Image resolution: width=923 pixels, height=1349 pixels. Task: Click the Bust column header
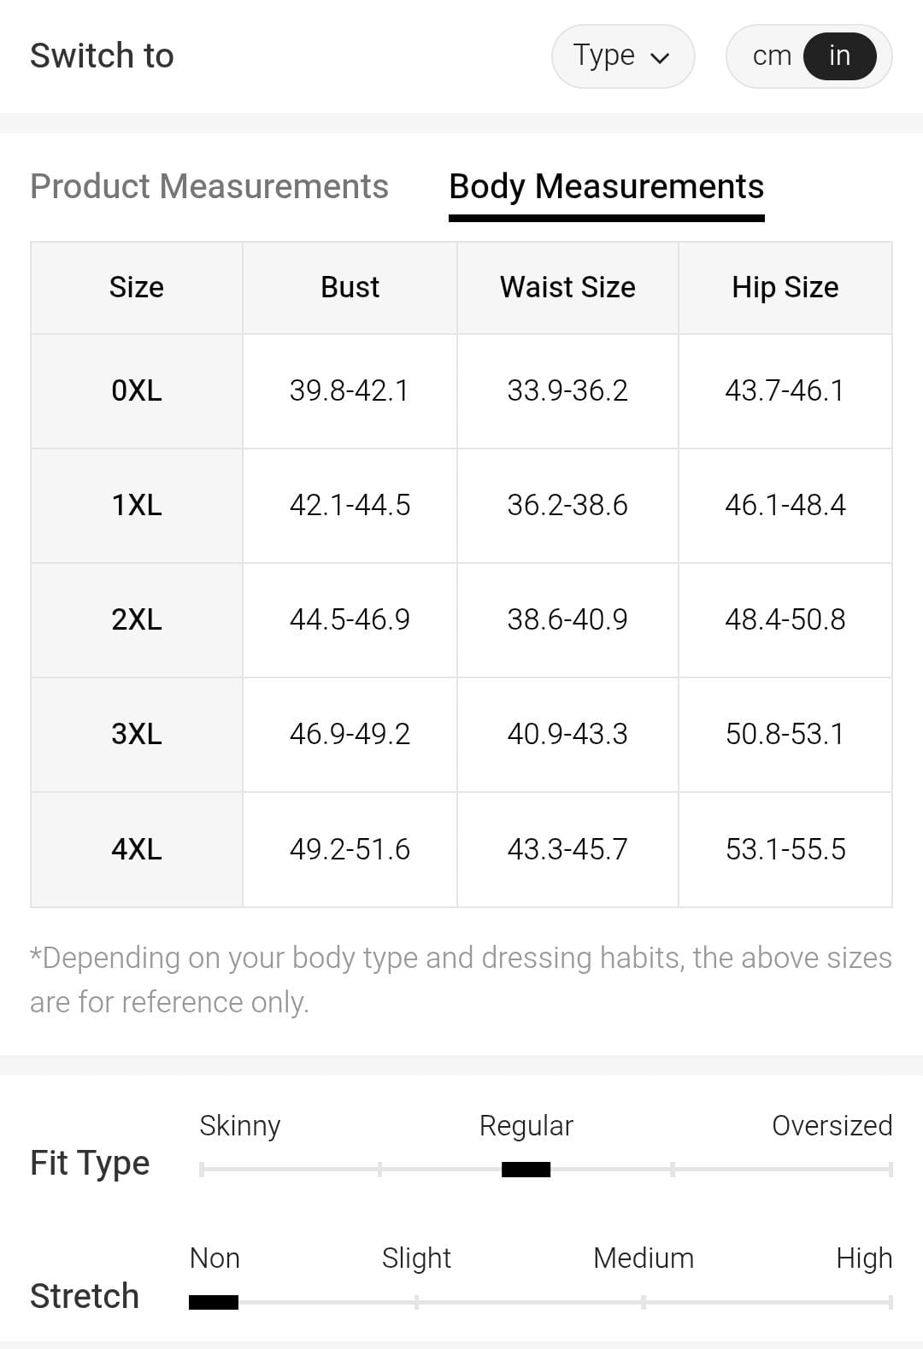(x=350, y=287)
